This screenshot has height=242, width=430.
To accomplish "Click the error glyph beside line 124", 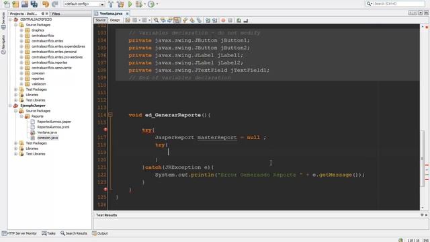I will point(105,190).
